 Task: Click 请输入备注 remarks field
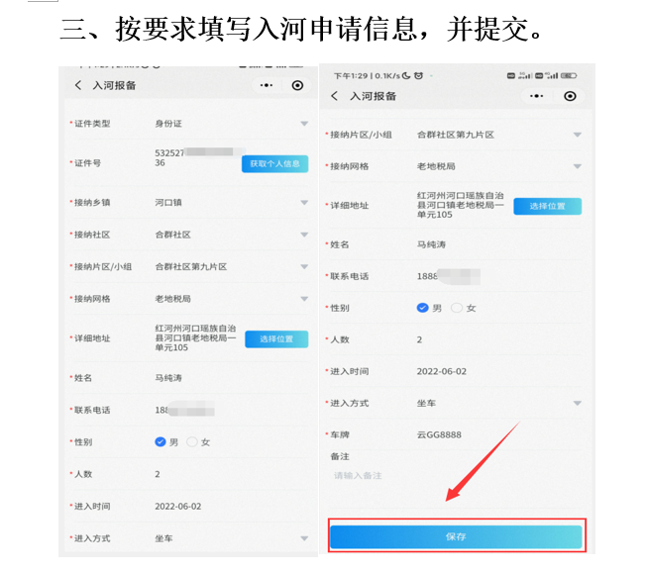[358, 476]
